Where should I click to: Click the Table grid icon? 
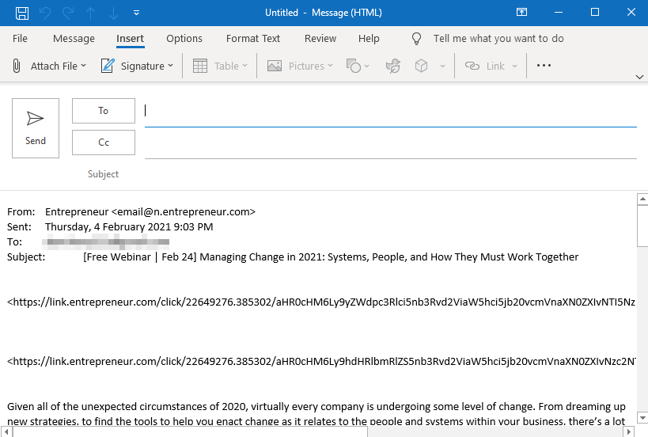point(200,66)
